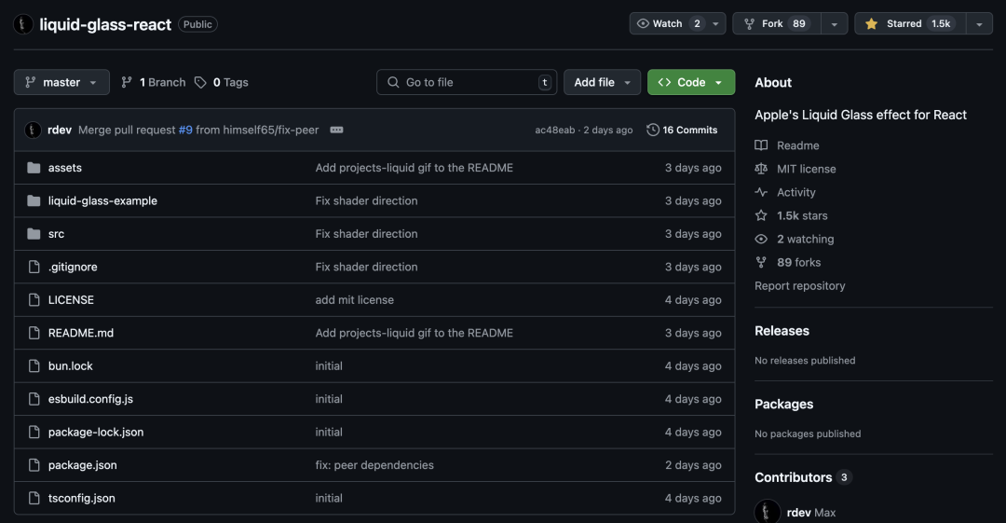Click the package-lock.json file icon
The height and width of the screenshot is (523, 1006).
pyautogui.click(x=34, y=433)
